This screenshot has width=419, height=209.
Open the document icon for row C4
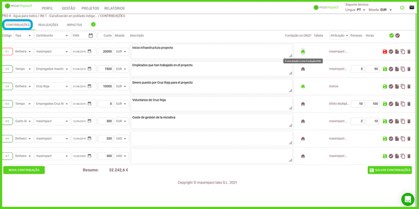click(397, 104)
